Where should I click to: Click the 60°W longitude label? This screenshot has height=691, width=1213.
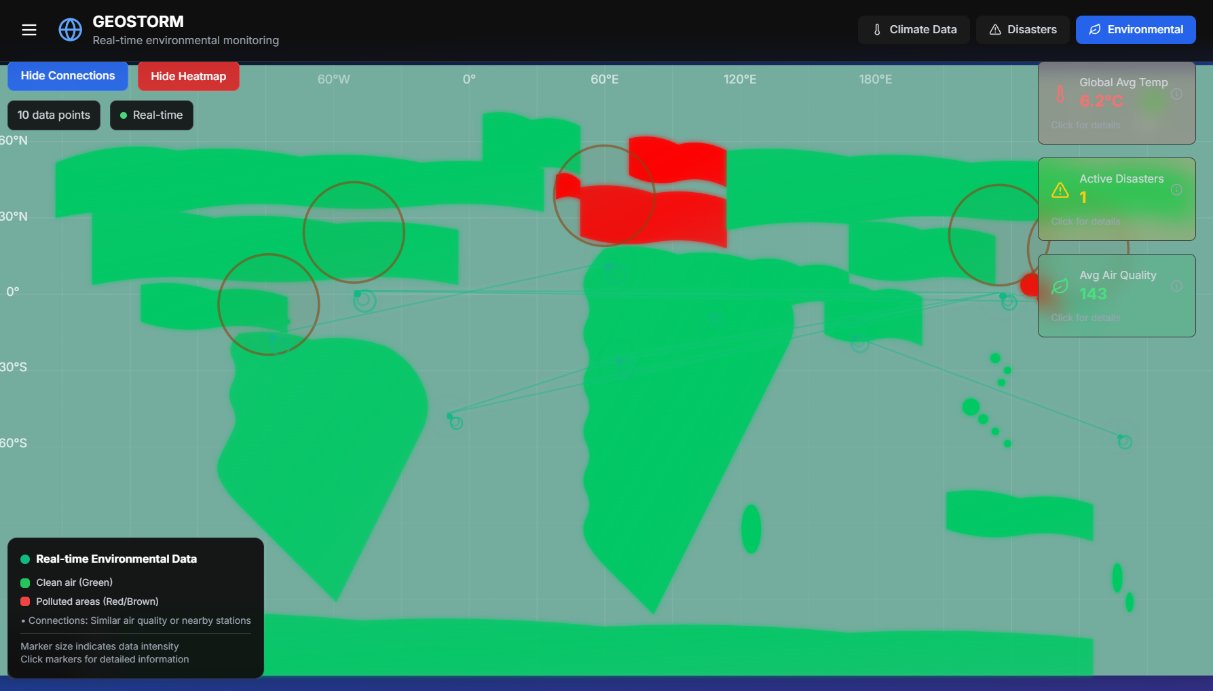click(334, 79)
